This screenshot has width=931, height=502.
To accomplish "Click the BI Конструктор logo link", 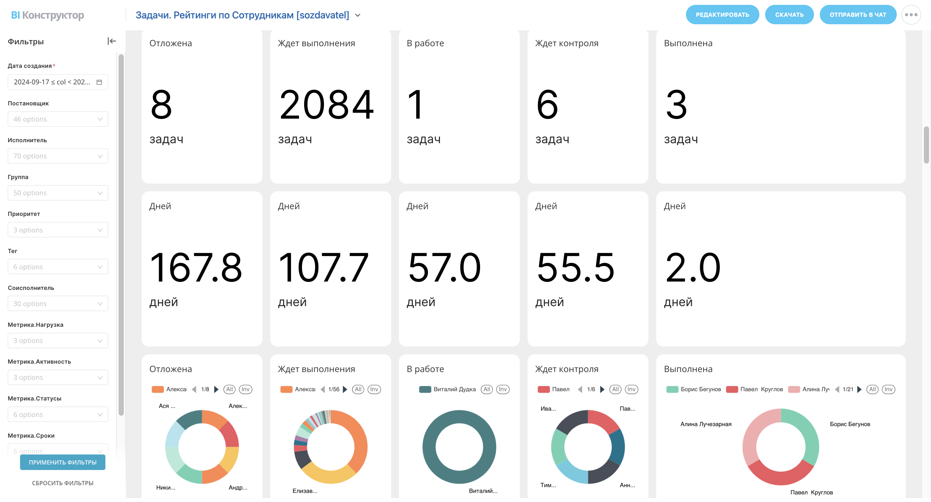I will [x=47, y=15].
